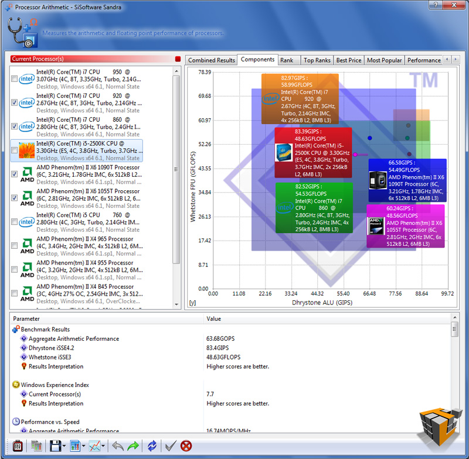Click the 48.63GFLOPS Whetstone value
The image size is (469, 459).
point(223,357)
